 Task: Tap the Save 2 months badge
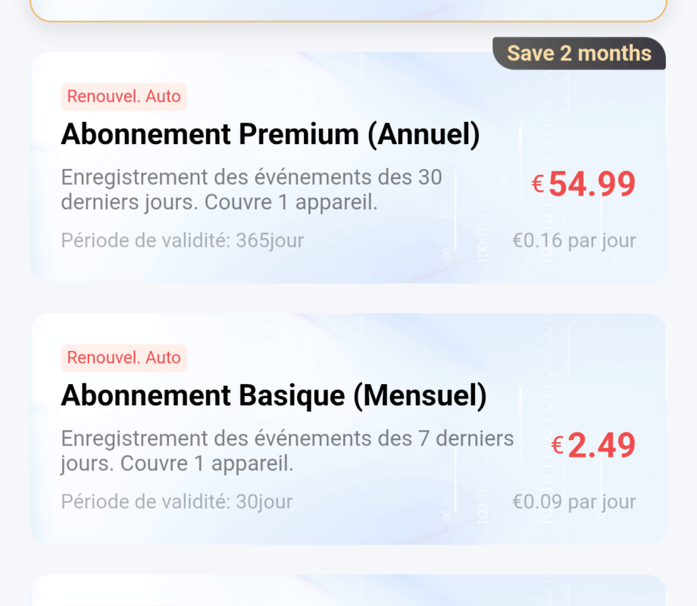click(x=579, y=54)
